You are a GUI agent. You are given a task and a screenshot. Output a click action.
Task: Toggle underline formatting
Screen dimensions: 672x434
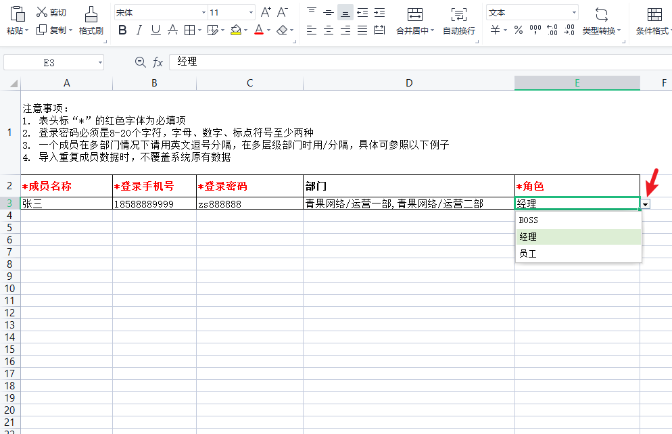pos(156,30)
